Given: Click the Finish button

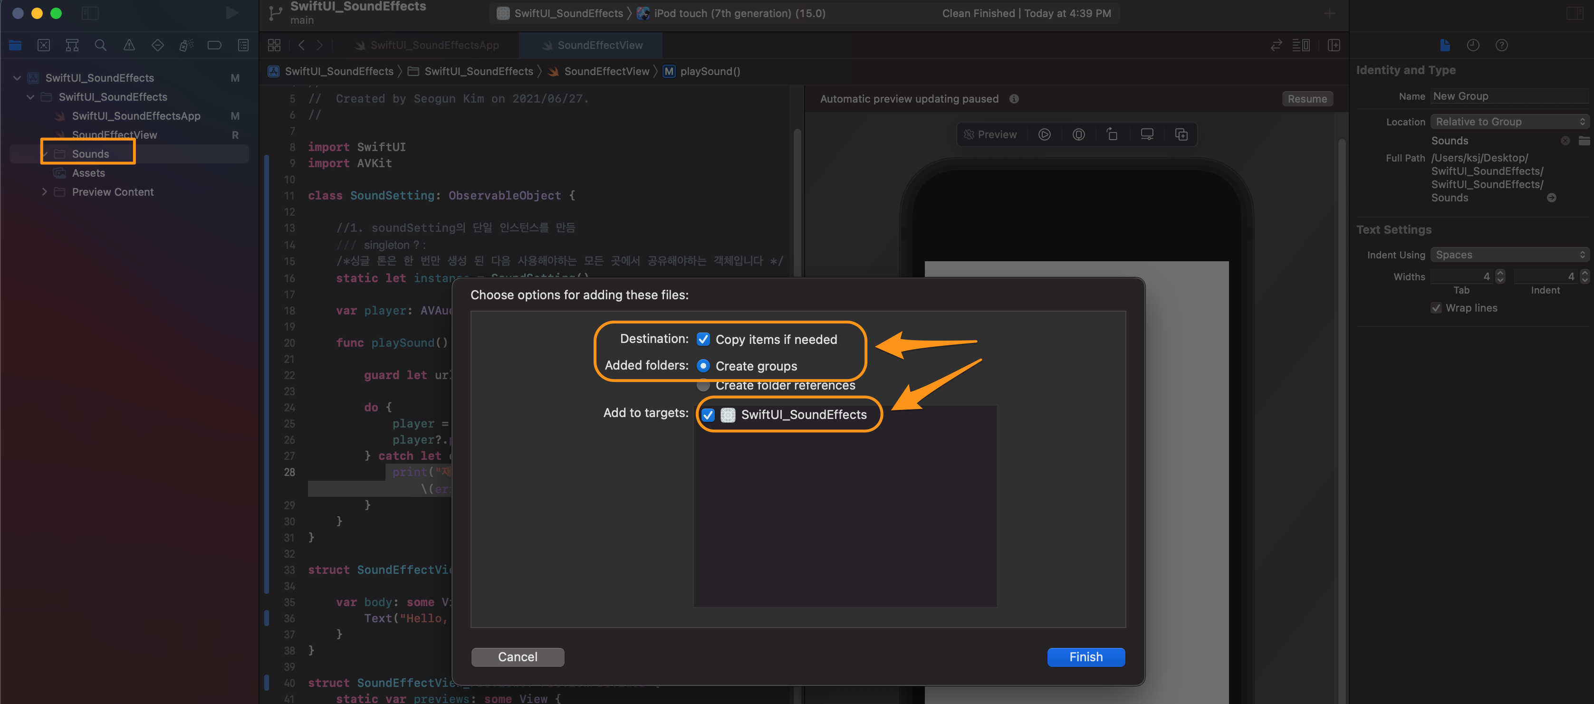Looking at the screenshot, I should click(1085, 657).
